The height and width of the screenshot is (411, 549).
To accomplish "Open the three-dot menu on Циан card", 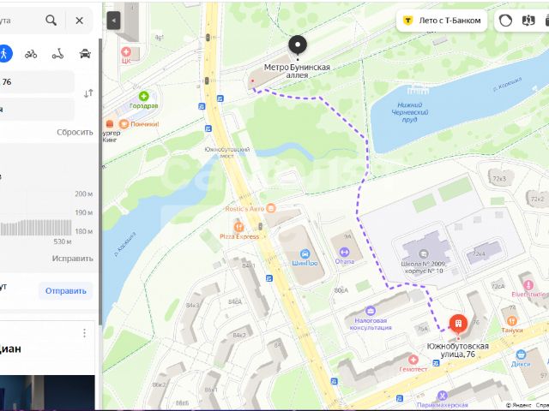I will click(x=84, y=333).
